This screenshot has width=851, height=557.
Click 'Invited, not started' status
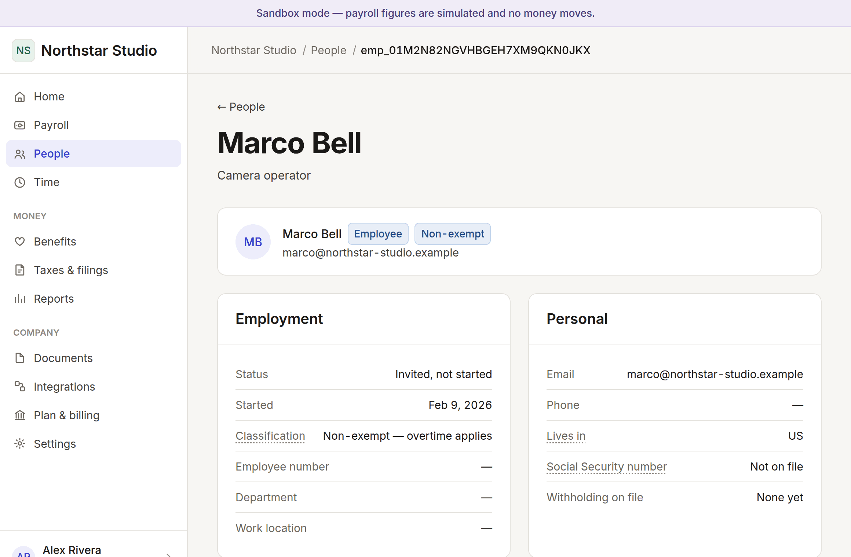tap(443, 375)
